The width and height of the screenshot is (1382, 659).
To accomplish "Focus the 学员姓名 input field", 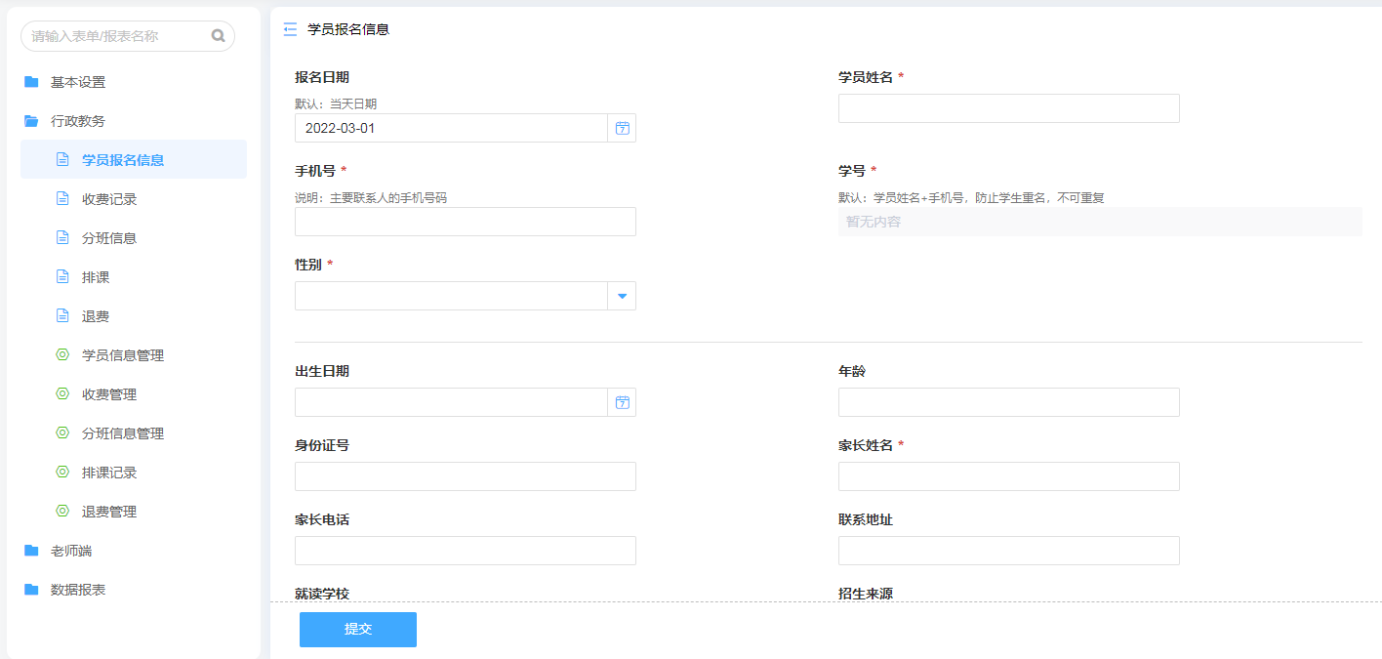I will coord(1008,108).
